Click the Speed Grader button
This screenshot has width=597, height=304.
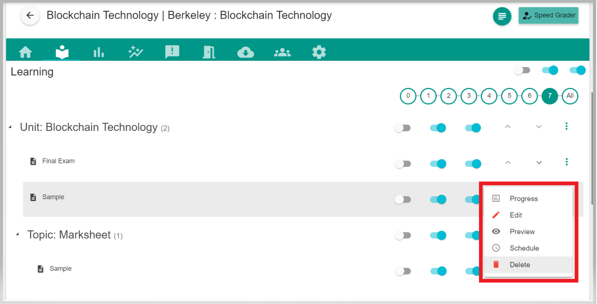[548, 16]
